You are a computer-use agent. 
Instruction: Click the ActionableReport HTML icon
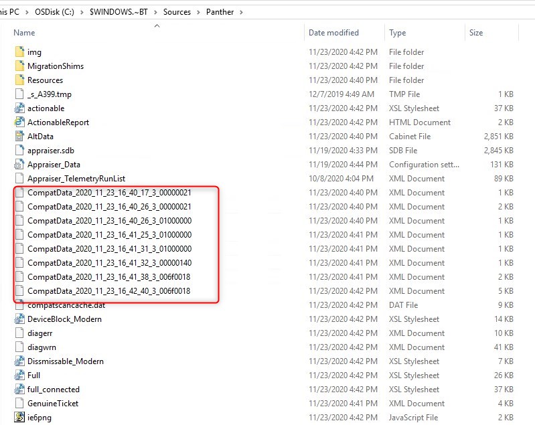click(x=19, y=122)
